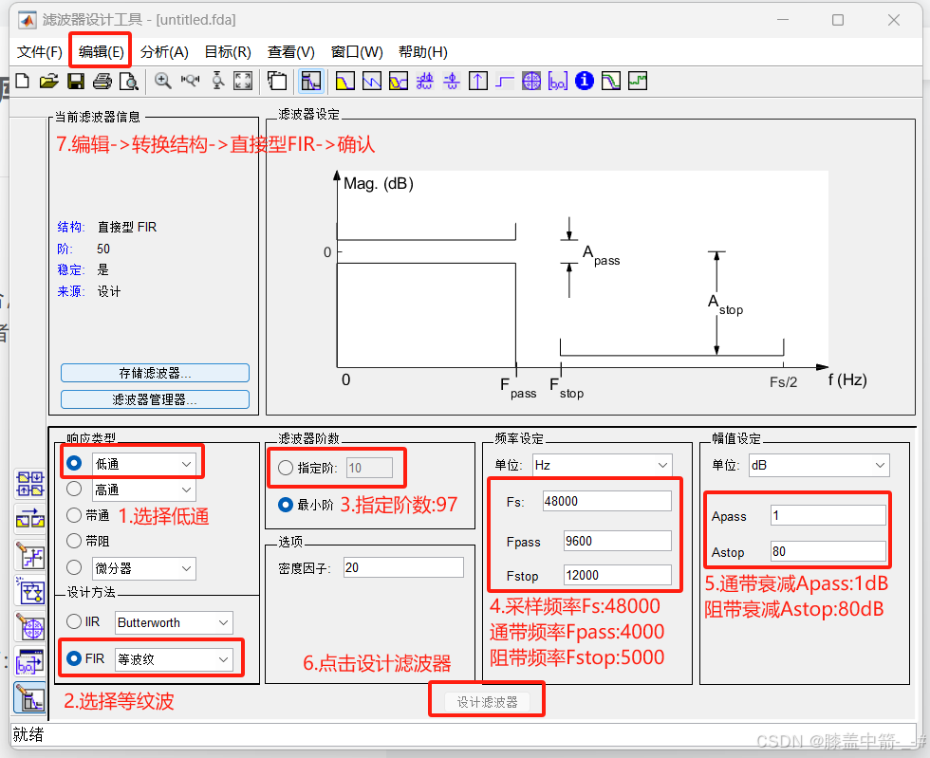Viewport: 930px width, 758px height.
Task: Click the 存储滤波器 button
Action: tap(155, 373)
